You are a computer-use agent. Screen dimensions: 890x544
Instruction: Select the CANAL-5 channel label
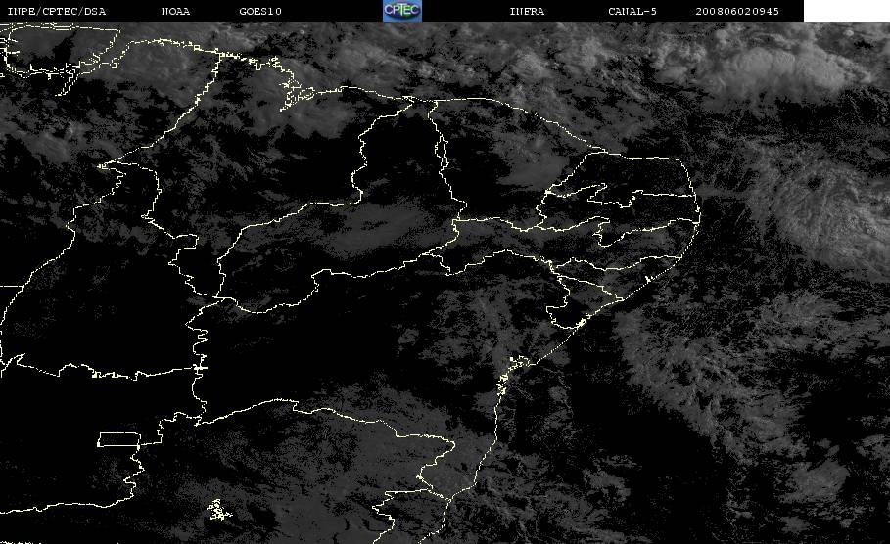click(x=632, y=12)
